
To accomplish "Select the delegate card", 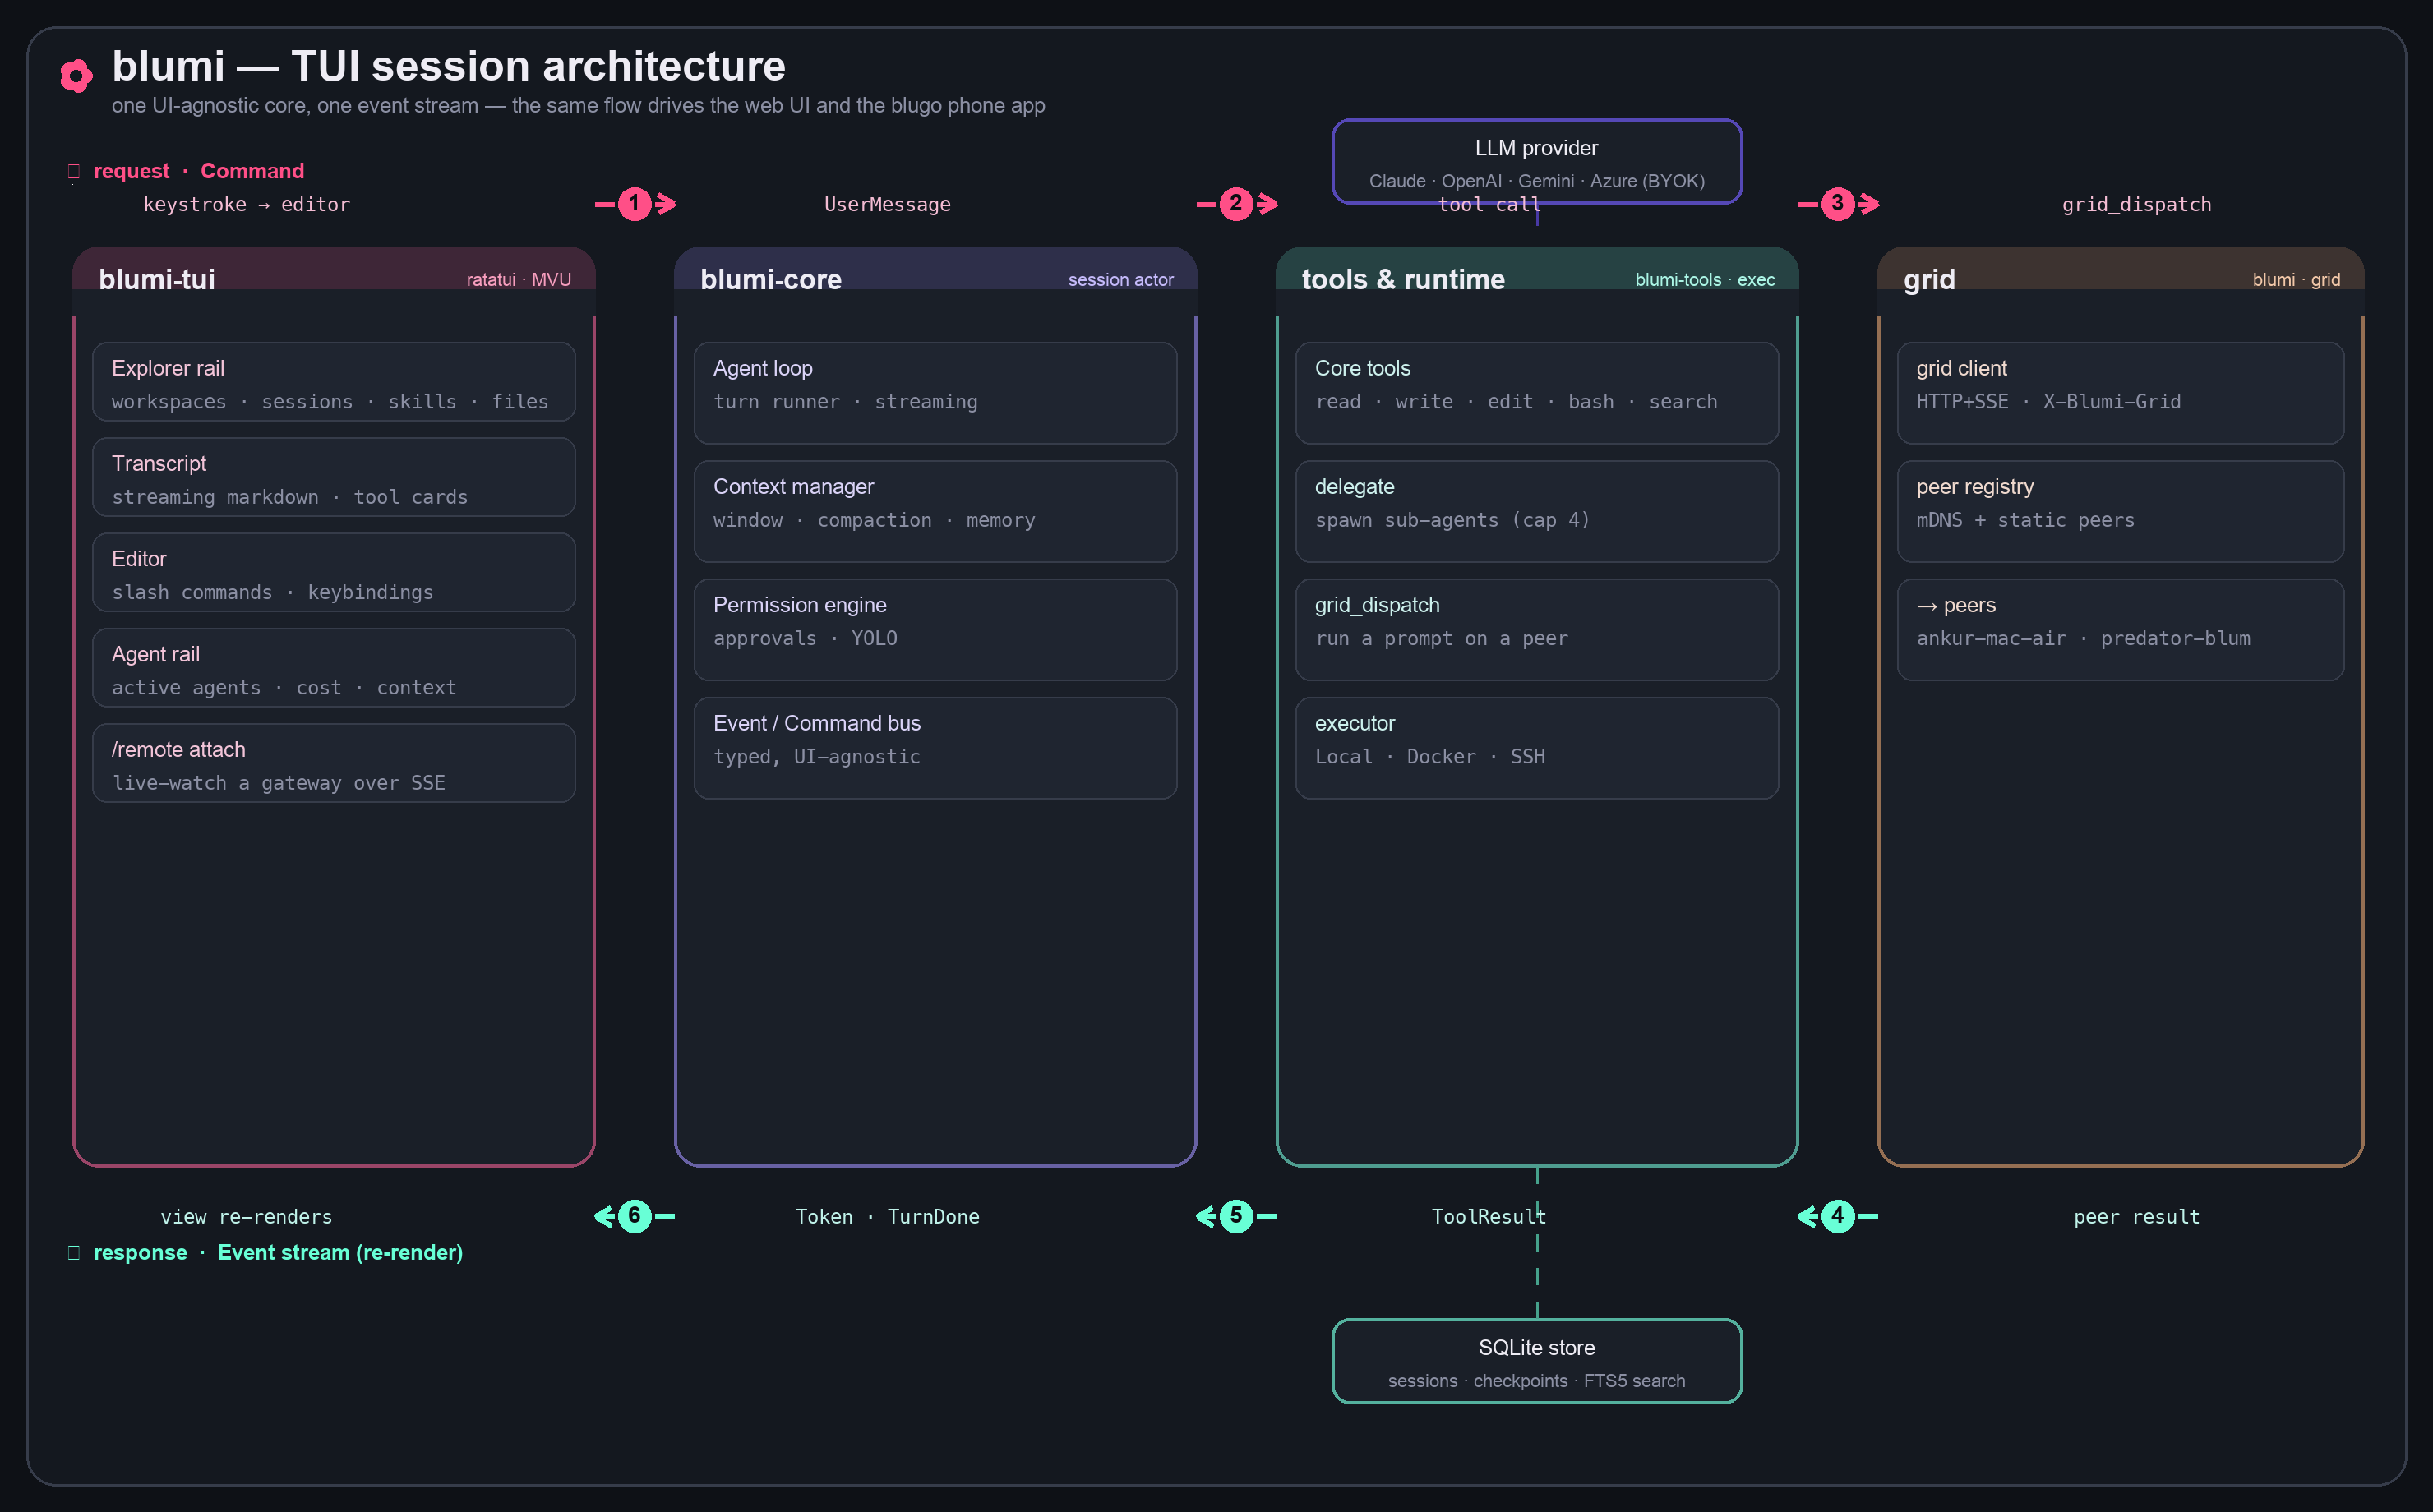I will 1537,511.
